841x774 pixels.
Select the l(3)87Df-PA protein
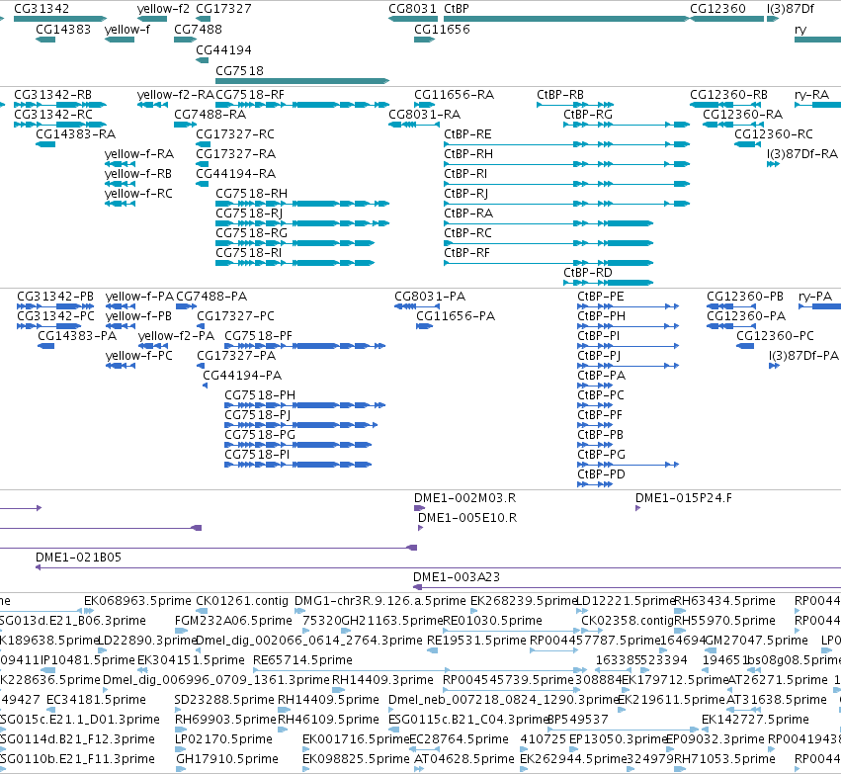click(774, 366)
